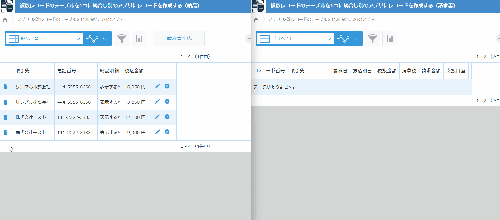This screenshot has height=220, width=500.
Task: Click the 請求書作成 button
Action: click(x=179, y=38)
